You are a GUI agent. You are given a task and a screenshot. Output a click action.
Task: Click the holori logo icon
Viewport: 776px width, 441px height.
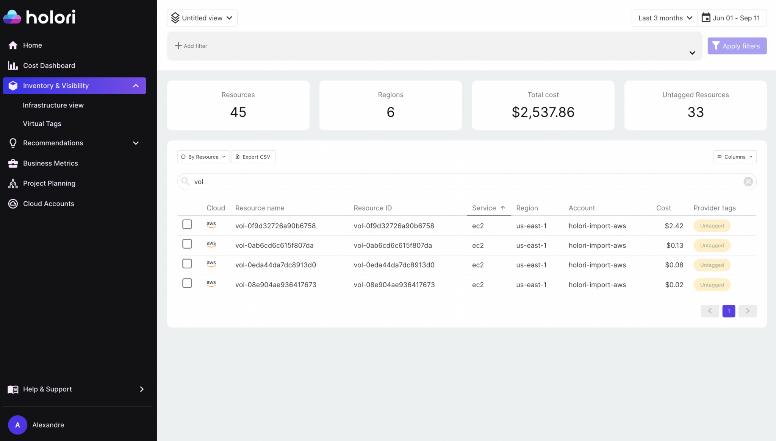point(12,16)
